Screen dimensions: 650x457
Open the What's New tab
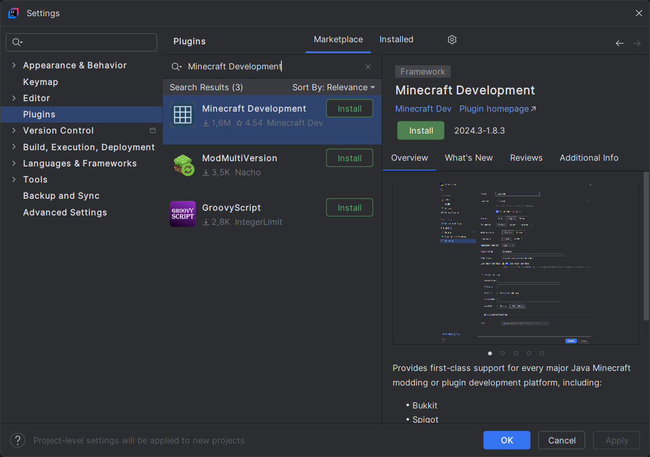click(468, 158)
